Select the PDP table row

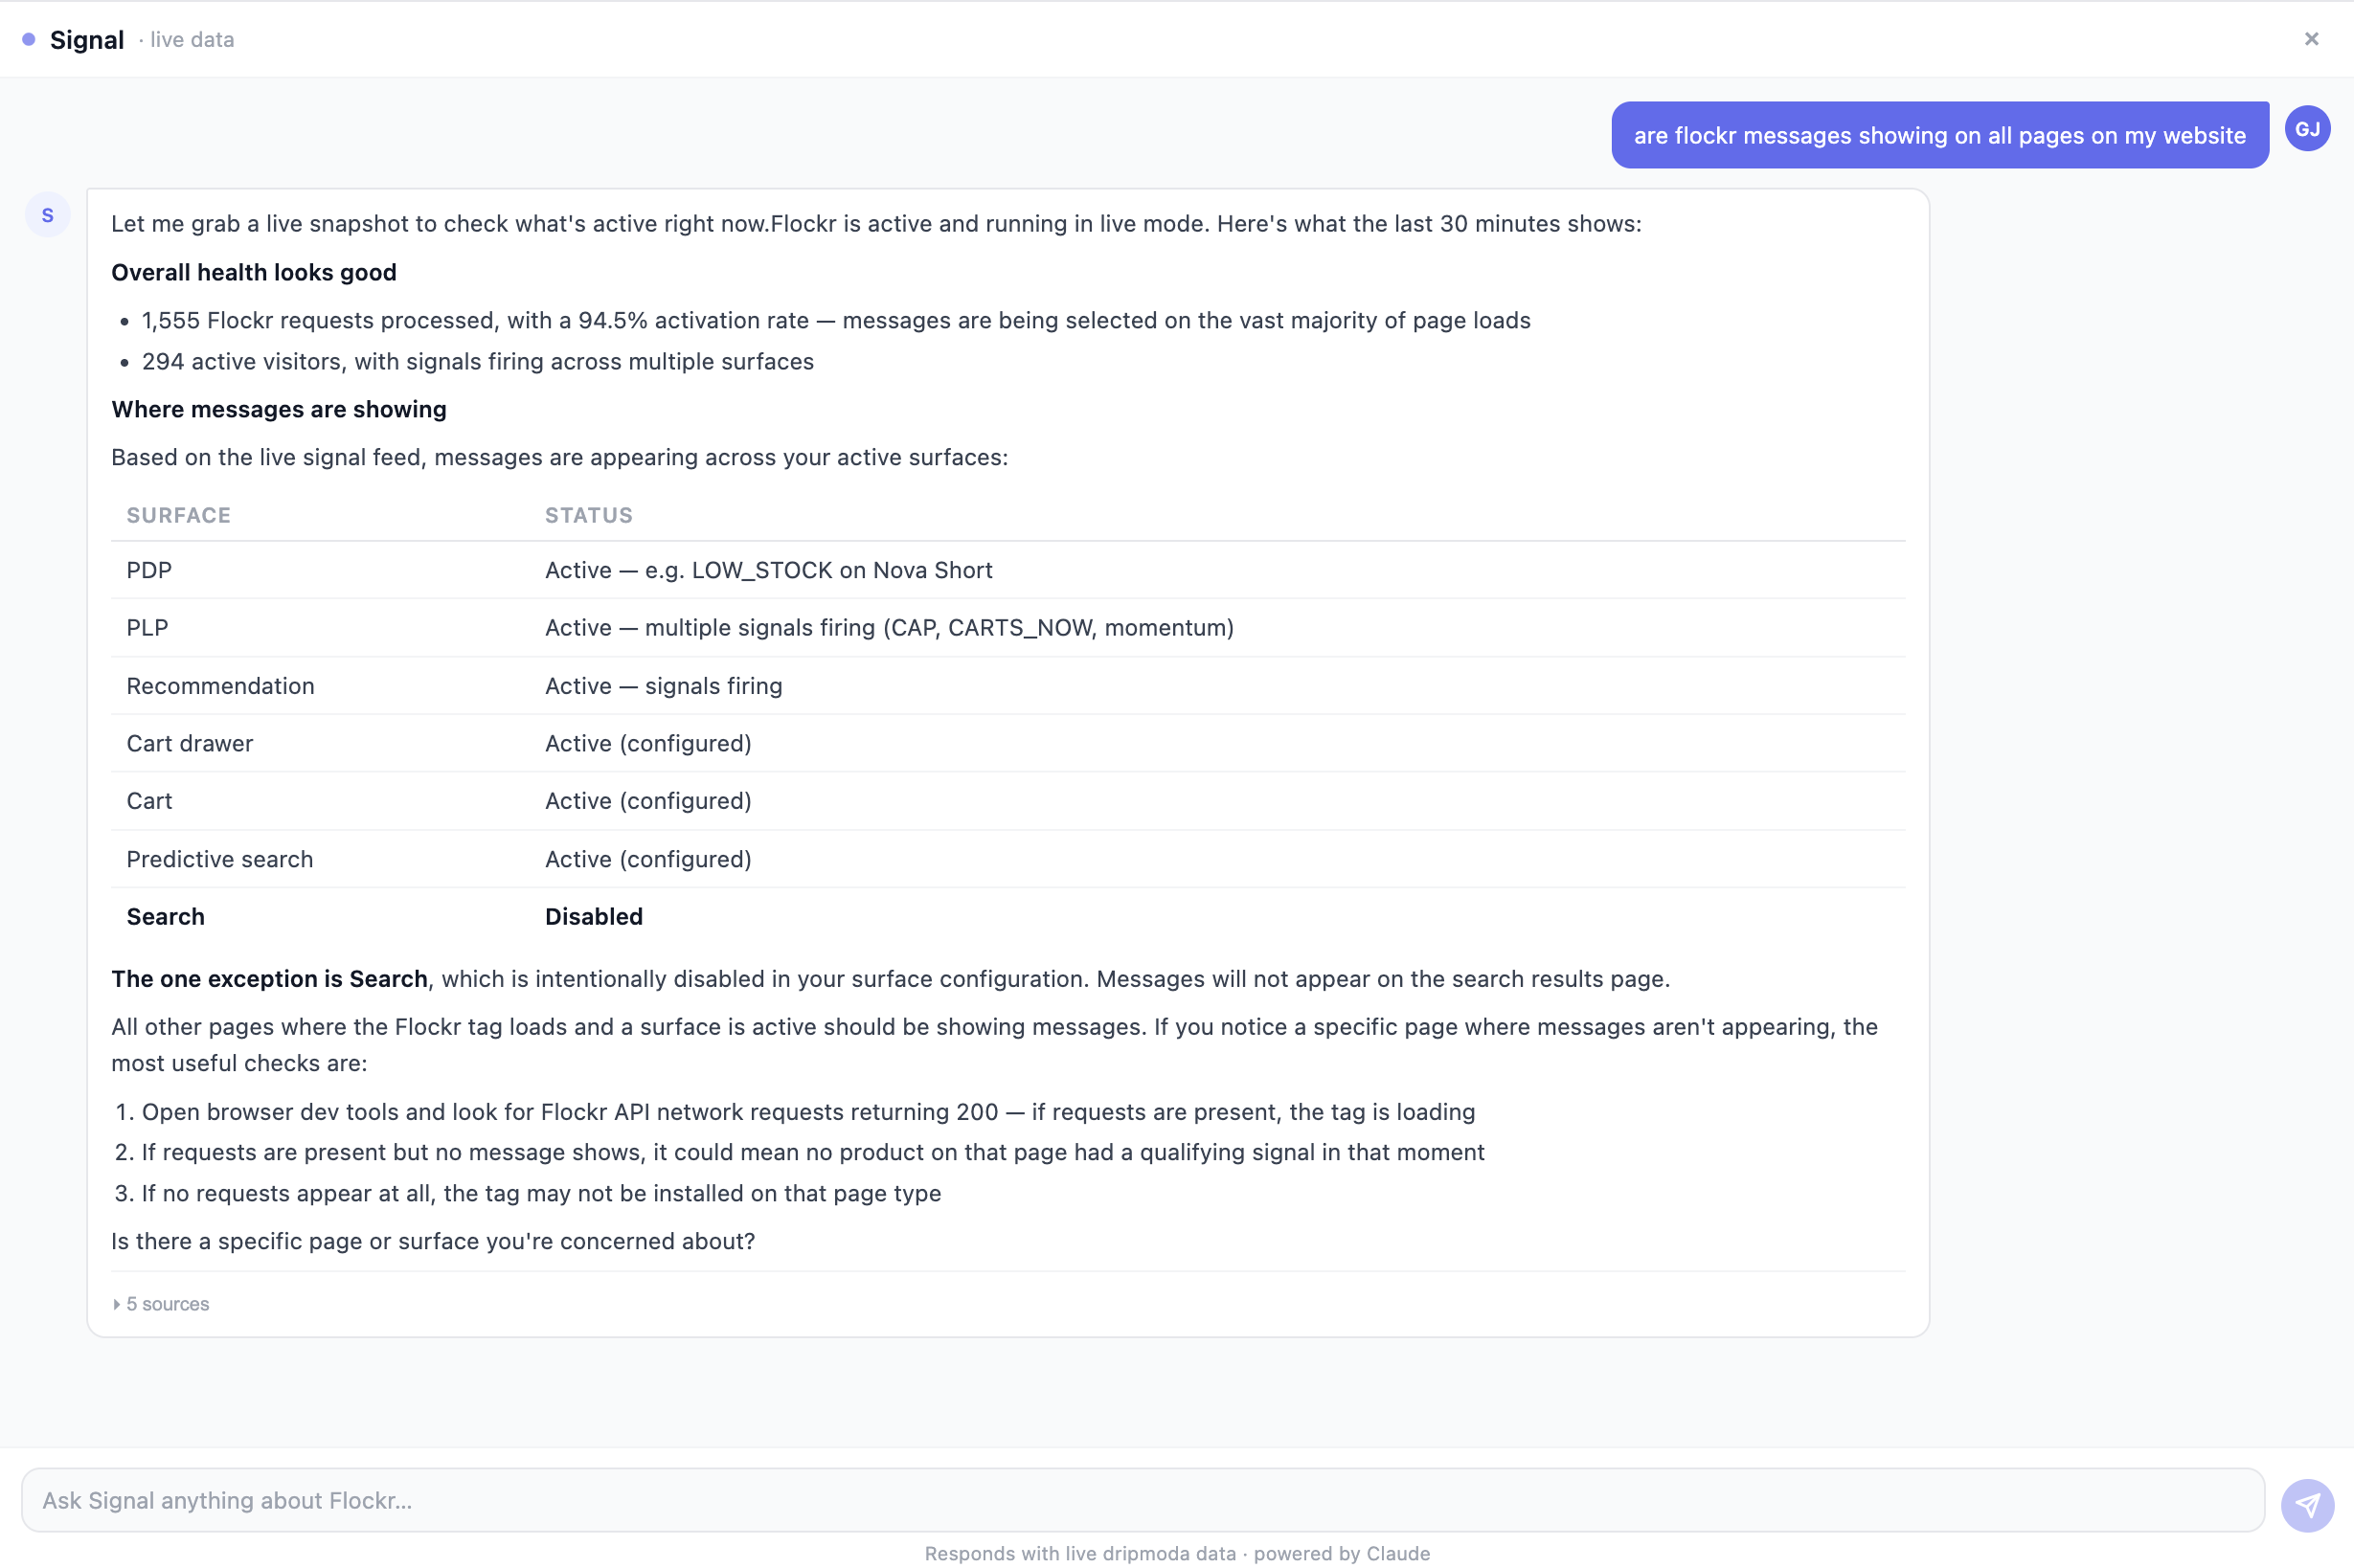149,570
